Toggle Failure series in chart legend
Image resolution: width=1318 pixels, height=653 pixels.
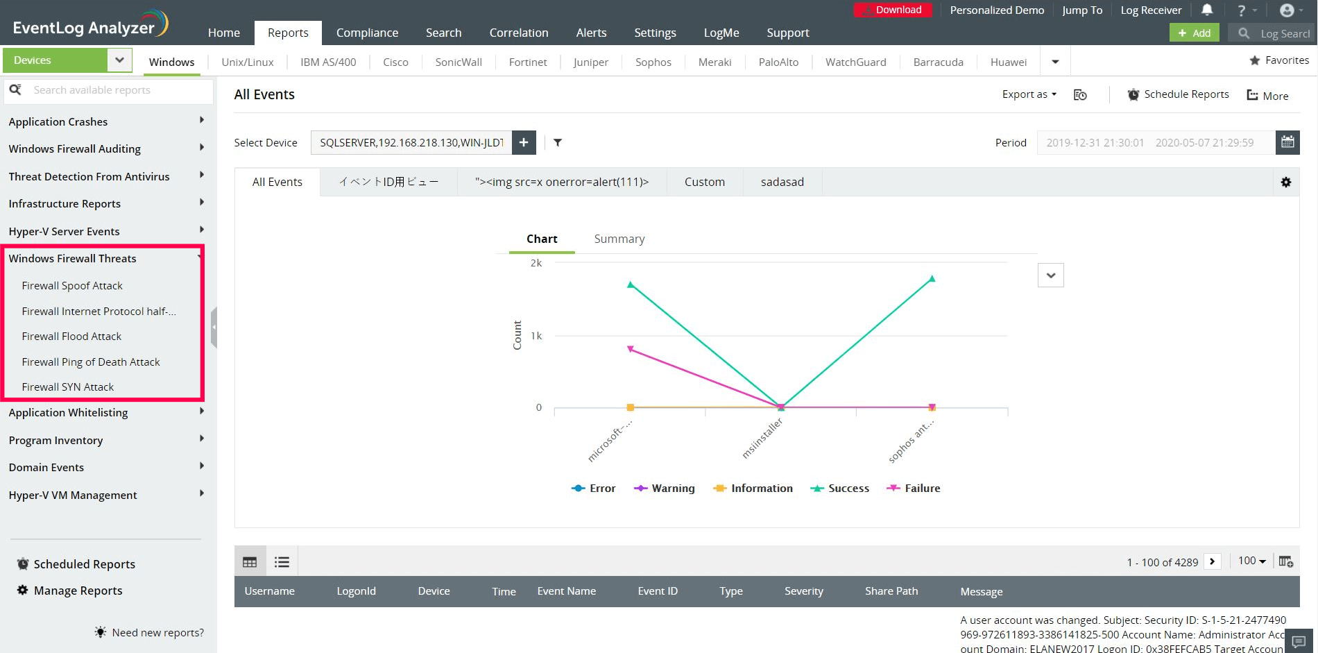914,489
